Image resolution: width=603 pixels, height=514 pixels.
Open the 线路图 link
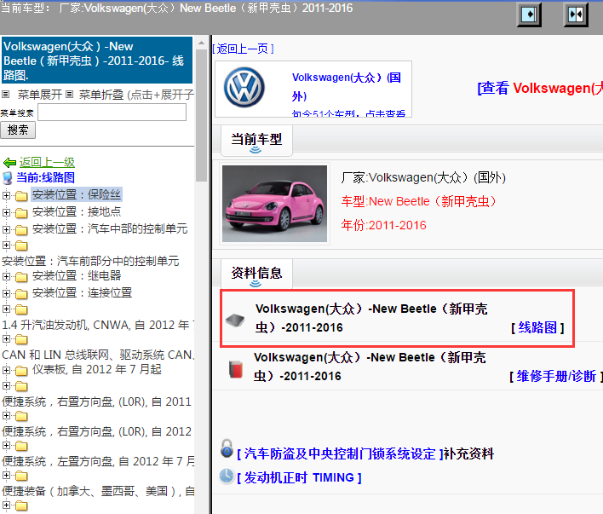537,327
